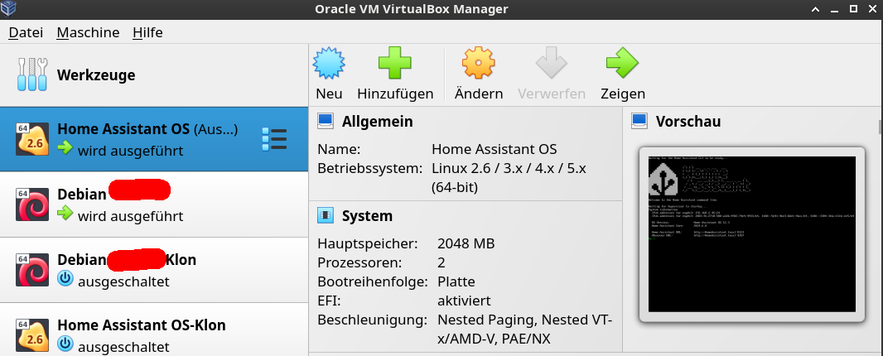Viewport: 883px width, 356px height.
Task: Click the Beschleunigung label
Action: point(372,320)
